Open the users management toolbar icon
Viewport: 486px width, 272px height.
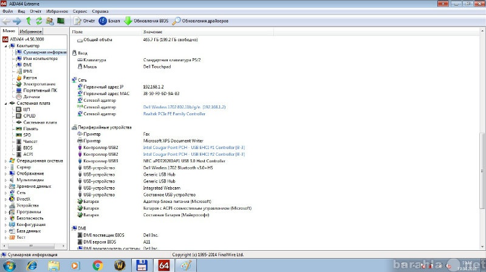click(x=50, y=21)
